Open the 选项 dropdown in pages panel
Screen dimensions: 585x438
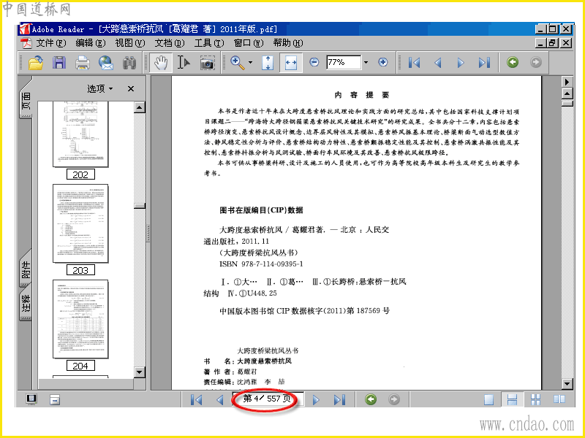click(x=100, y=88)
